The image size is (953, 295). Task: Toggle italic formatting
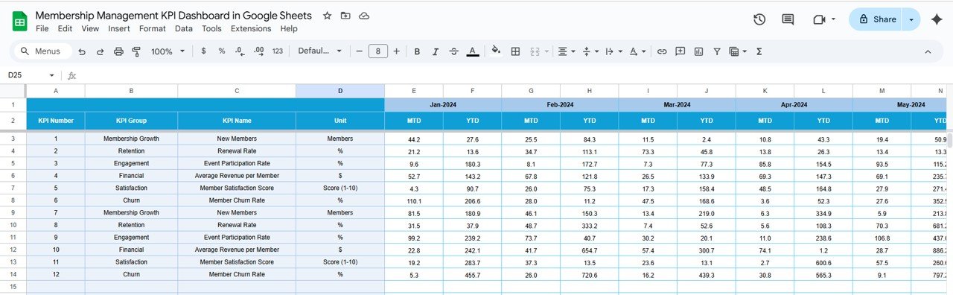coord(436,51)
